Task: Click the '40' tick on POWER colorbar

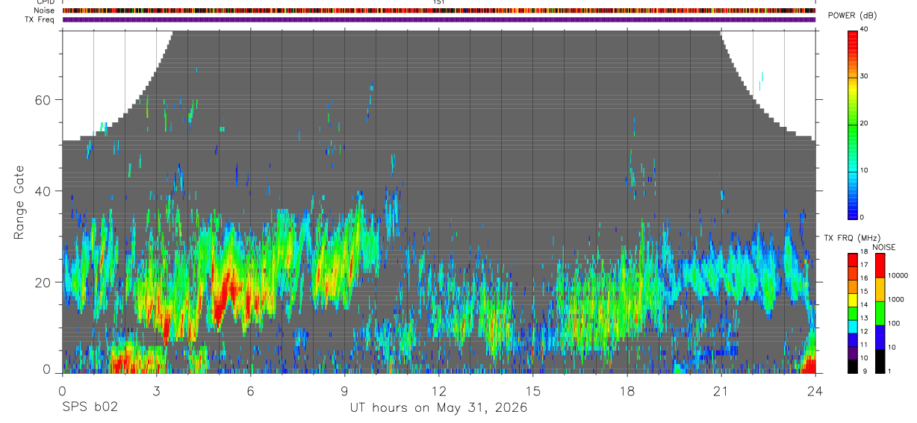Action: tap(865, 29)
